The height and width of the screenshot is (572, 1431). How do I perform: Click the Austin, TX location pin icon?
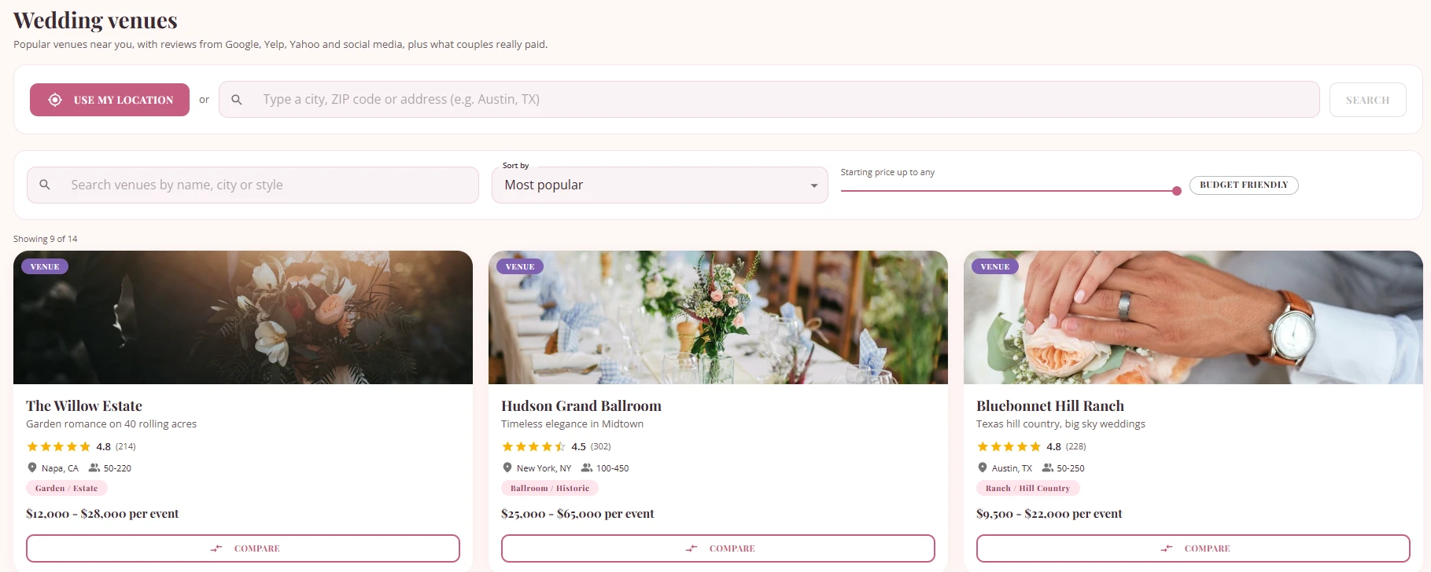(x=983, y=467)
